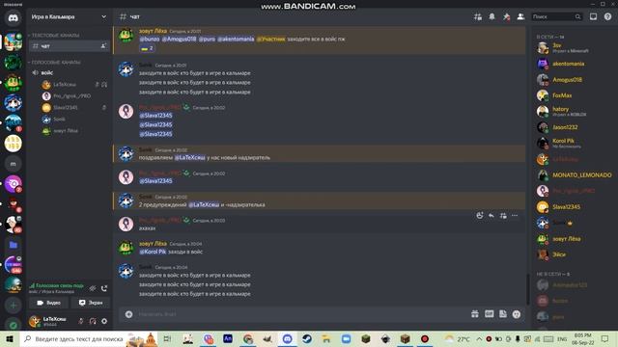
Task: Click @Korol Pik mention in chat
Action: [153, 252]
